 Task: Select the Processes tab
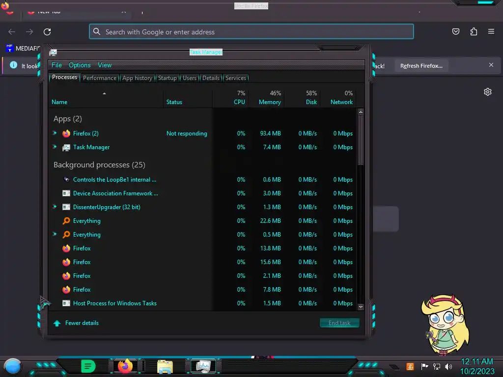[64, 77]
